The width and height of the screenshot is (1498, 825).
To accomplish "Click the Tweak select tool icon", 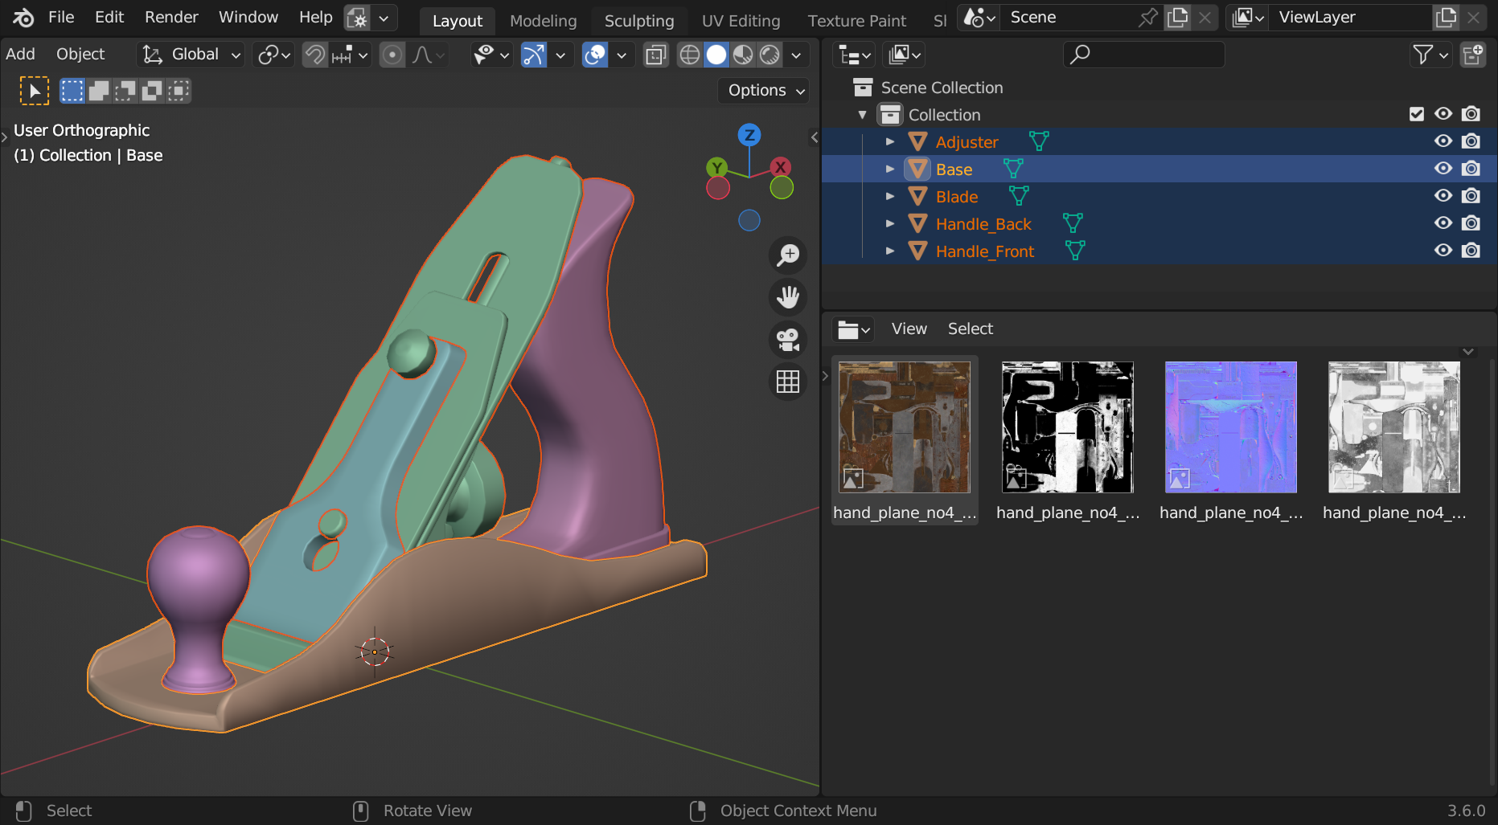I will (34, 91).
